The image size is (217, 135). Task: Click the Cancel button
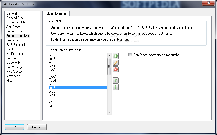pos(37,127)
